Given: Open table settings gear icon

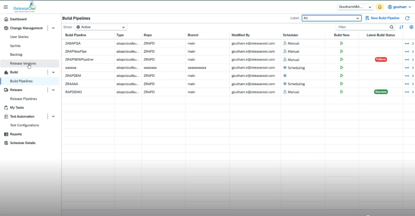Looking at the screenshot, I should tap(411, 27).
